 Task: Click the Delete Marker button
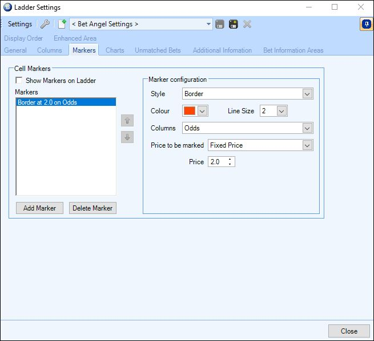(x=93, y=208)
